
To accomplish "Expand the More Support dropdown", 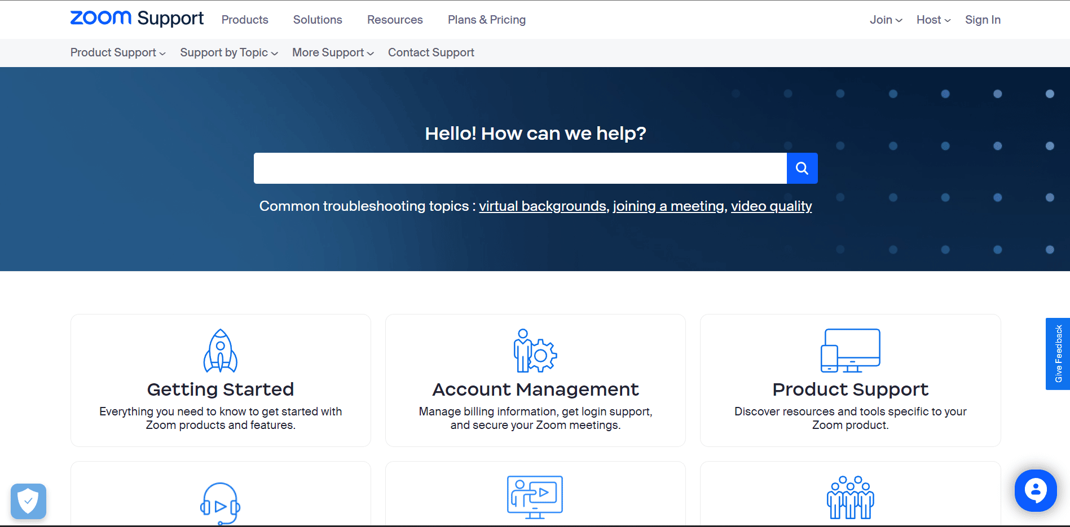I will click(x=333, y=52).
